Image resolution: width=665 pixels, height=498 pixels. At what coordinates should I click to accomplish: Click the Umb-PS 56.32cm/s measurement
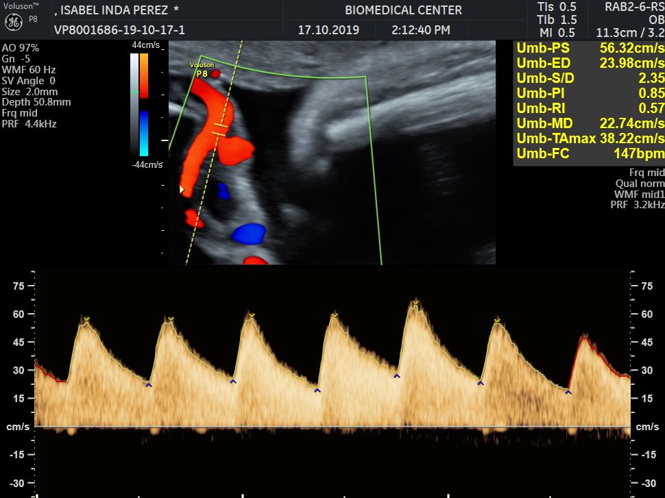click(590, 49)
